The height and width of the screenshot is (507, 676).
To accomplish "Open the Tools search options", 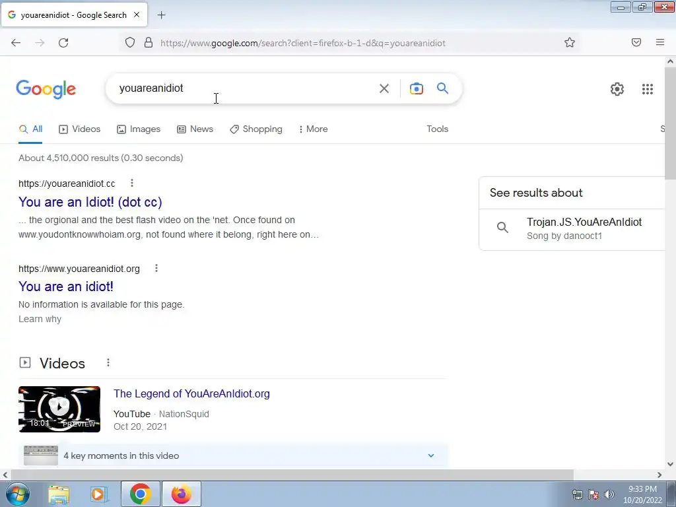I will (x=437, y=129).
